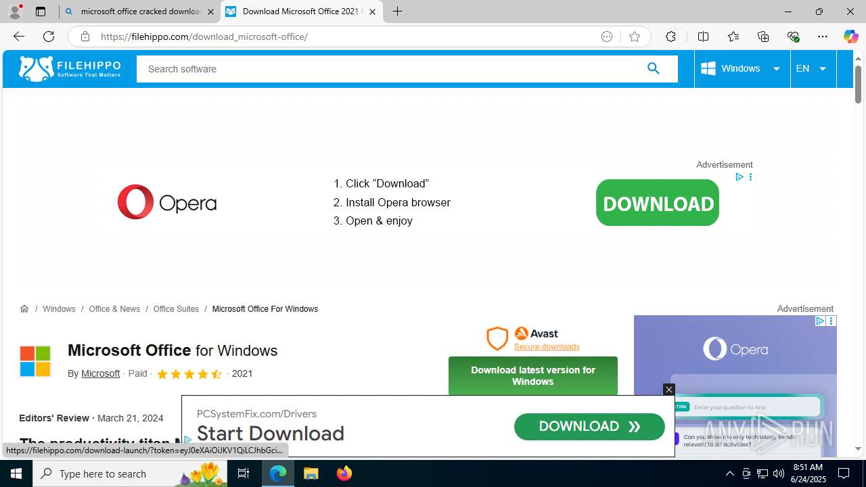Open the Windows breadcrumb link
Screen dimensions: 866x487
59,308
